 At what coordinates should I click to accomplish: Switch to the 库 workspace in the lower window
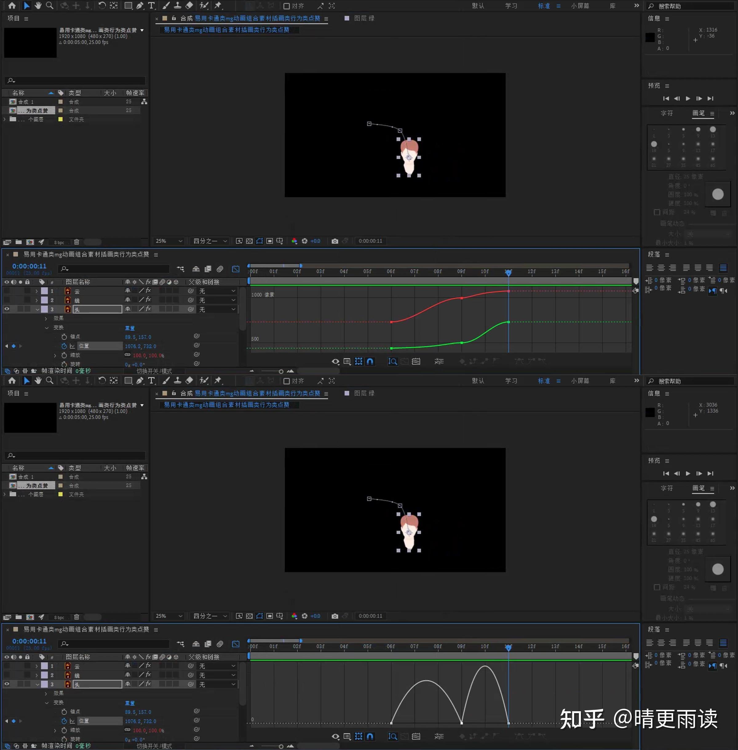tap(613, 381)
